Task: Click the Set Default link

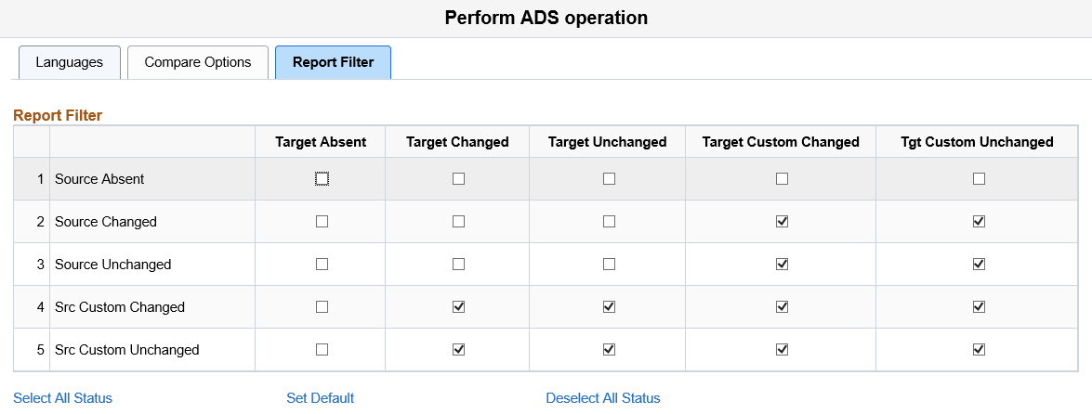Action: point(320,398)
